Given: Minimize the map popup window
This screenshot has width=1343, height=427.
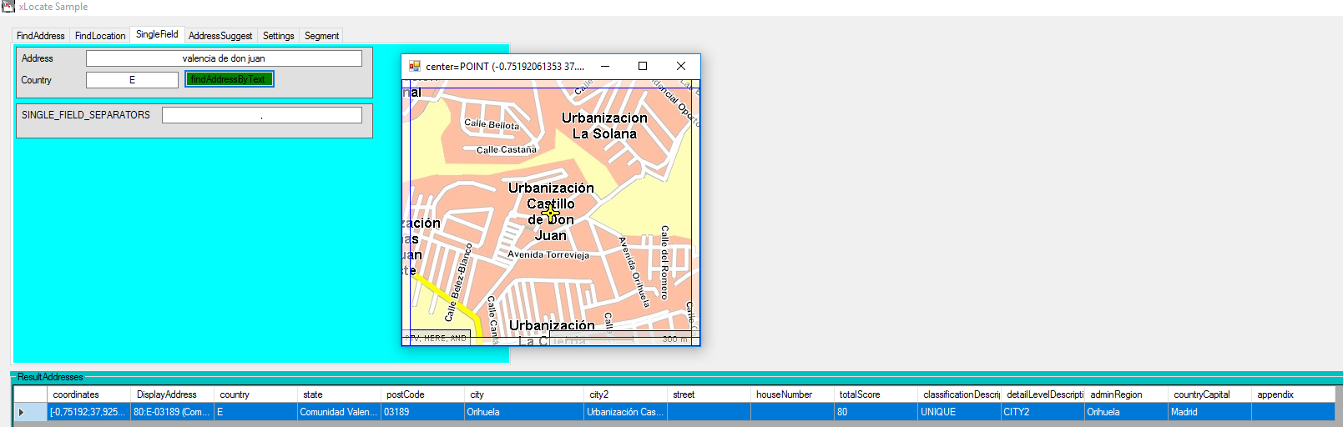Looking at the screenshot, I should 604,66.
